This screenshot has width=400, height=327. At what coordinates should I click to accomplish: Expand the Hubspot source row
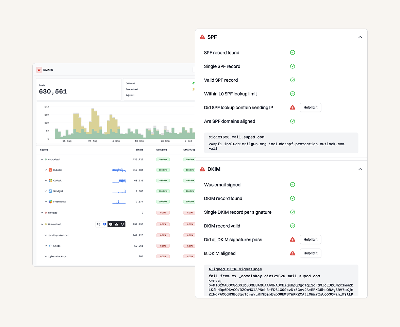[46, 170]
